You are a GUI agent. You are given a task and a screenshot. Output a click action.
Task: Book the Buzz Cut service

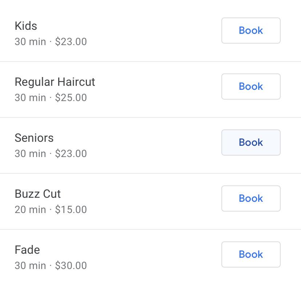click(x=251, y=198)
